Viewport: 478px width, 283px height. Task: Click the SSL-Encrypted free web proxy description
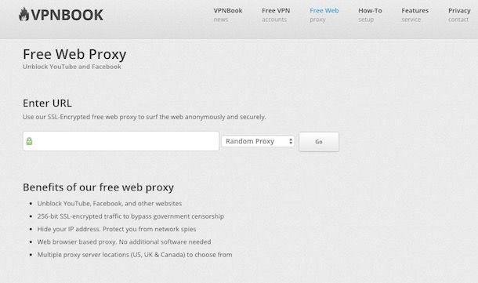(144, 117)
